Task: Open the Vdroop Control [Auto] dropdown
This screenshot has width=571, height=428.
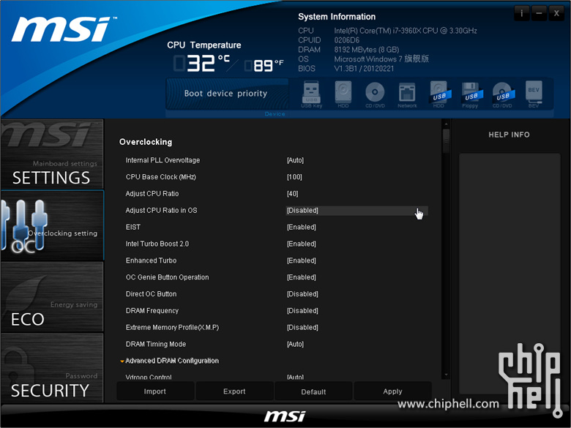Action: tap(295, 377)
